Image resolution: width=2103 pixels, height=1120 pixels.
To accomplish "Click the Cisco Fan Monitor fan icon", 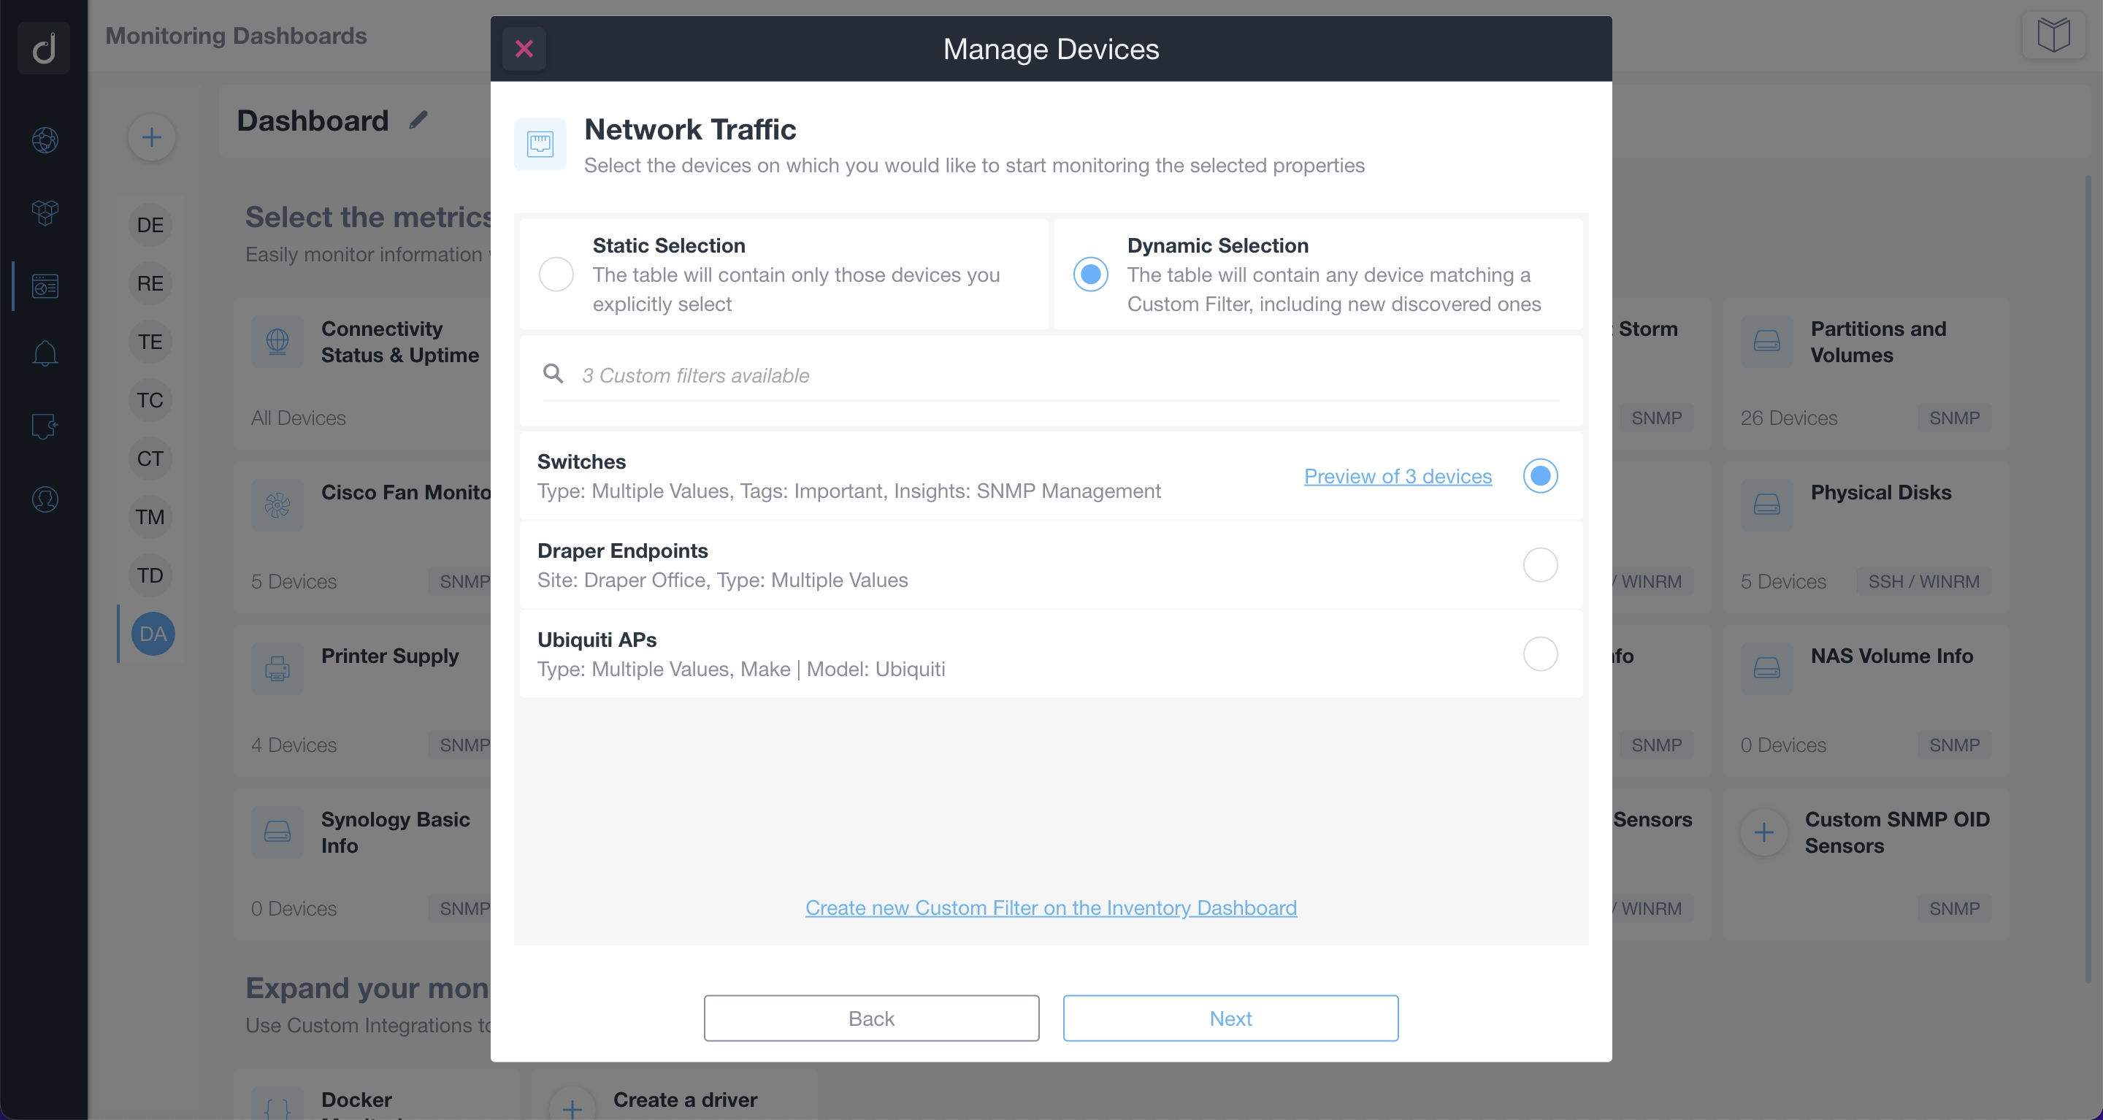I will 277,505.
